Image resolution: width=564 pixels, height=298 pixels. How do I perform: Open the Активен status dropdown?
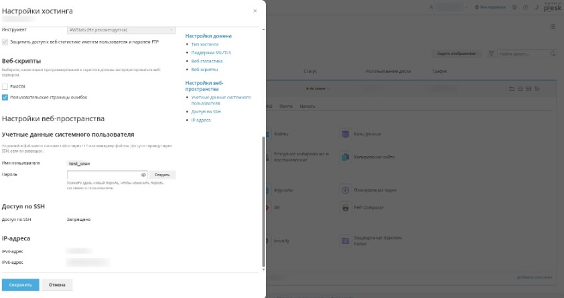(318, 88)
